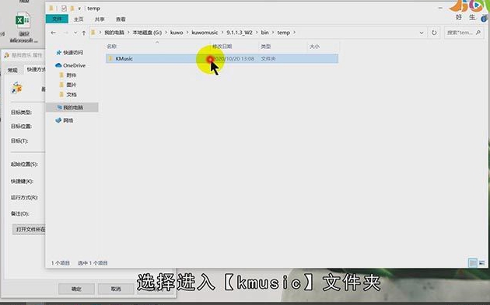Viewport: 490px width, 305px height.
Task: Open 文档 folder under OneDrive
Action: 68,95
